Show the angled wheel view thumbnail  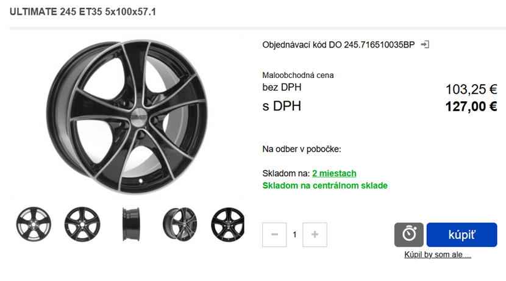(x=179, y=224)
